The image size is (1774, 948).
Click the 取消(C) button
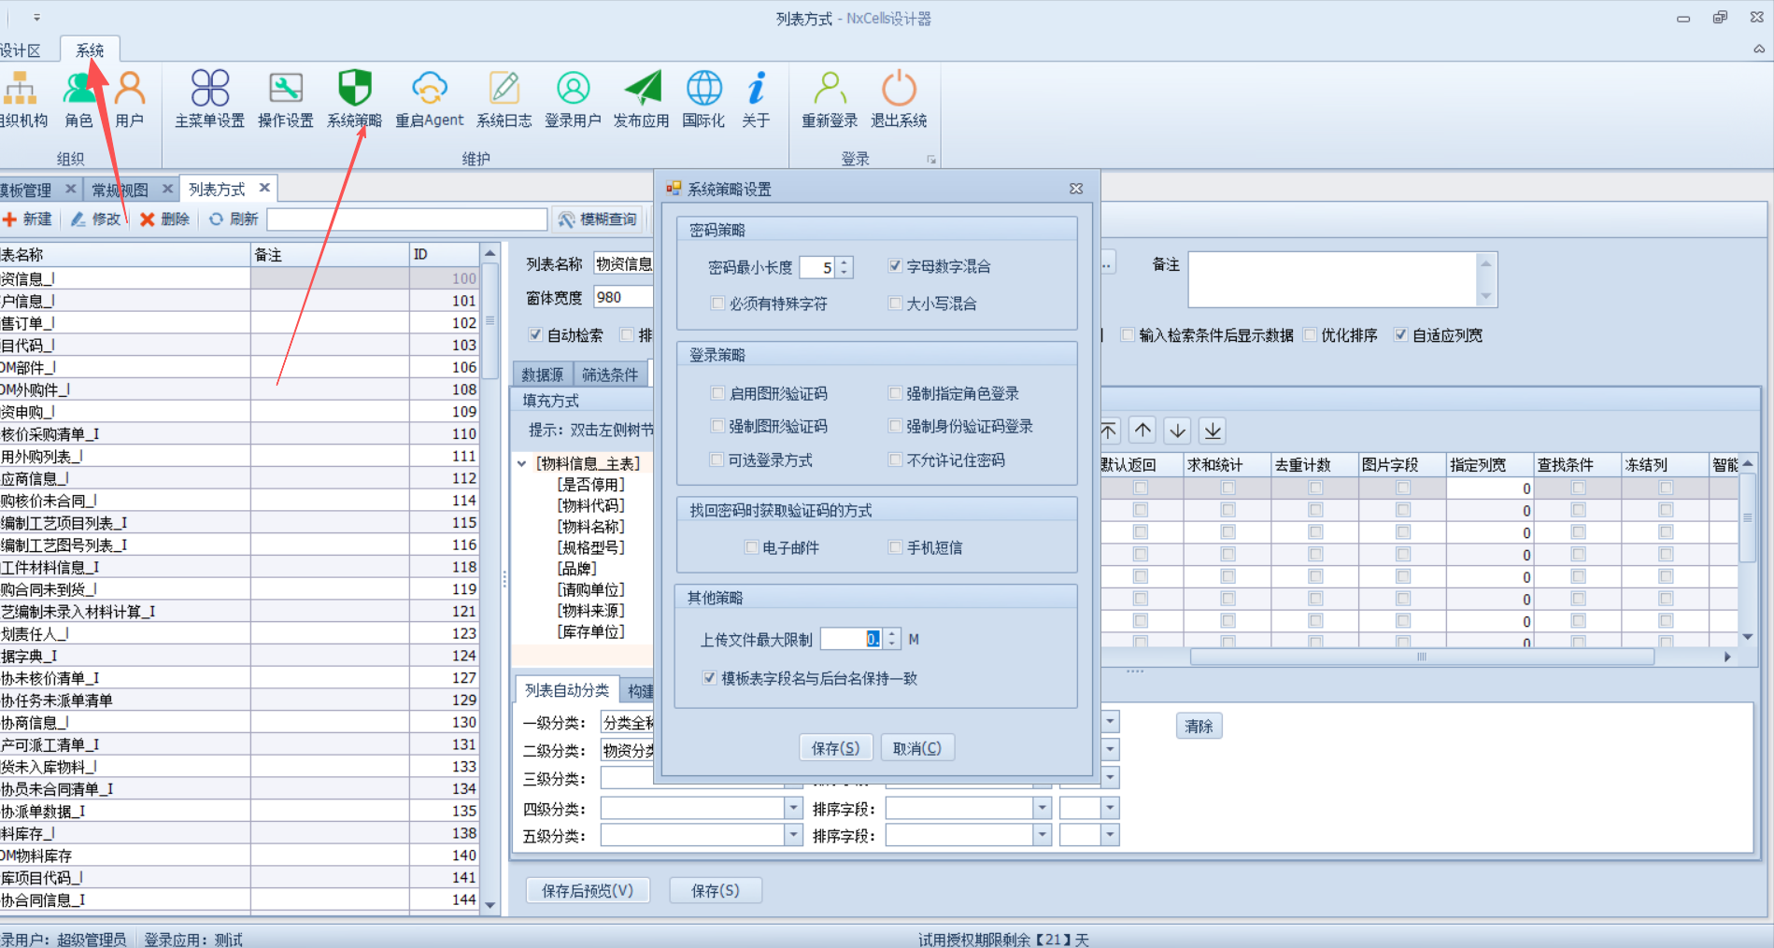click(916, 748)
